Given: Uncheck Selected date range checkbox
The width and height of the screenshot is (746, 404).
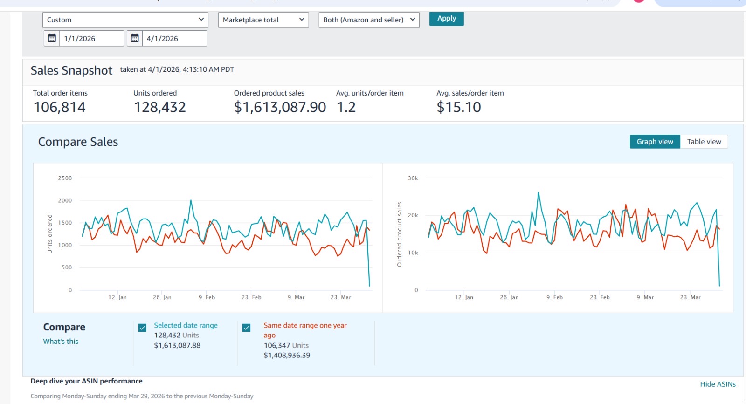Looking at the screenshot, I should [x=143, y=328].
